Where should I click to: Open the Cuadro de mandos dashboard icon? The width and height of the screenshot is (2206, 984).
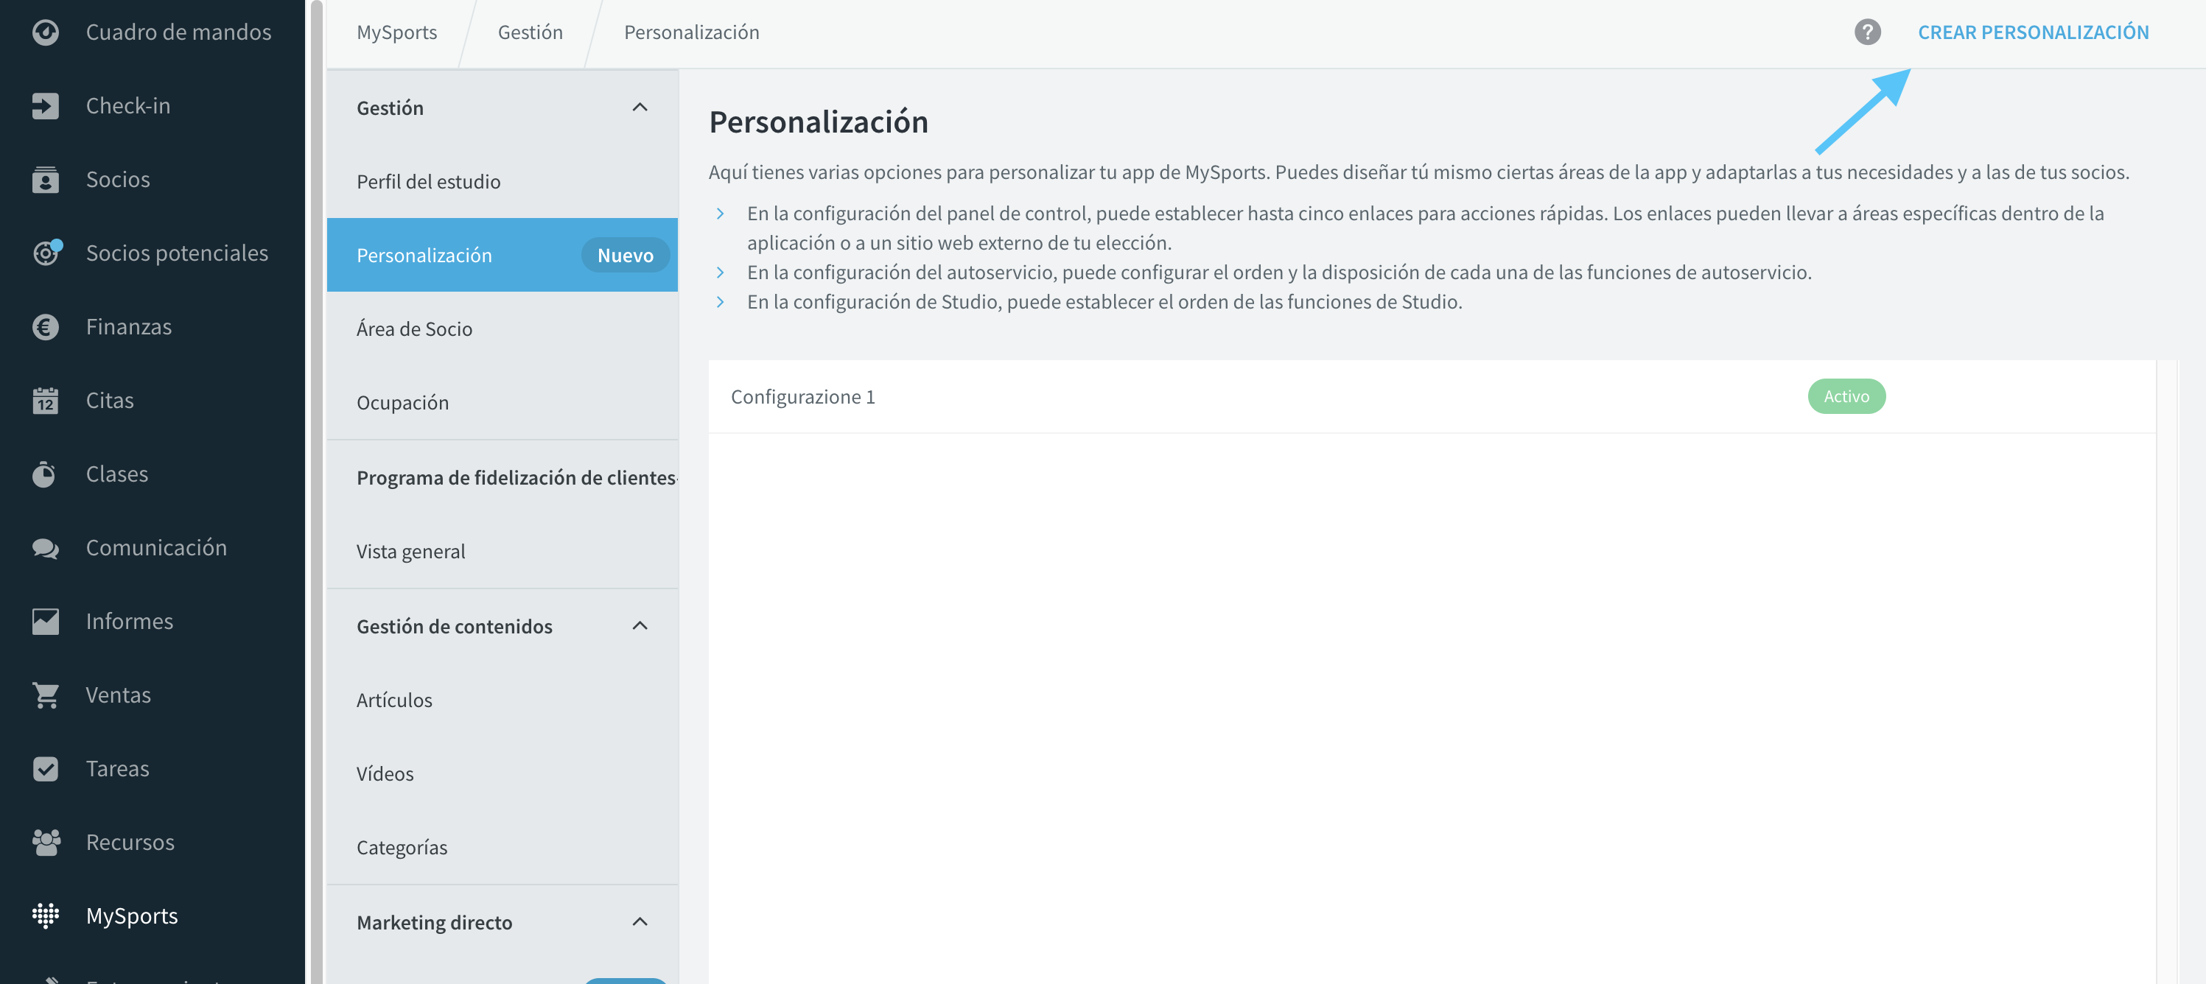(46, 32)
